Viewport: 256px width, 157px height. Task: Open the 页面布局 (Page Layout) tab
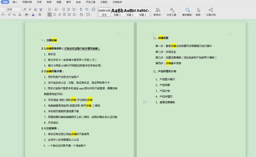27,2
